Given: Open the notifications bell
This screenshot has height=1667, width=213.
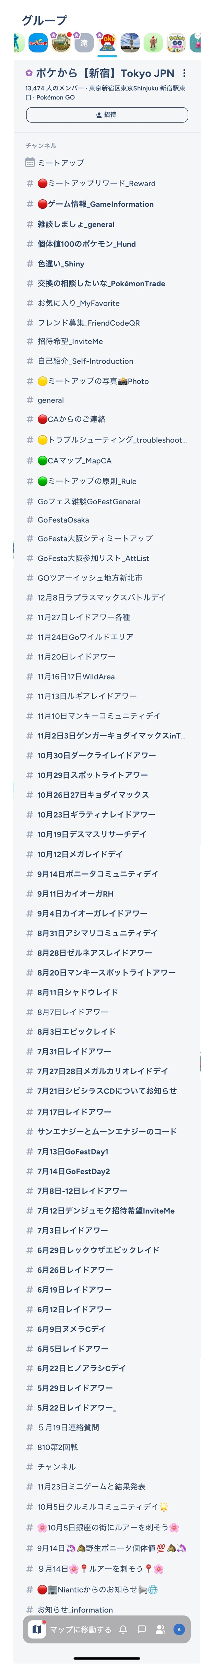Looking at the screenshot, I should 123,1629.
